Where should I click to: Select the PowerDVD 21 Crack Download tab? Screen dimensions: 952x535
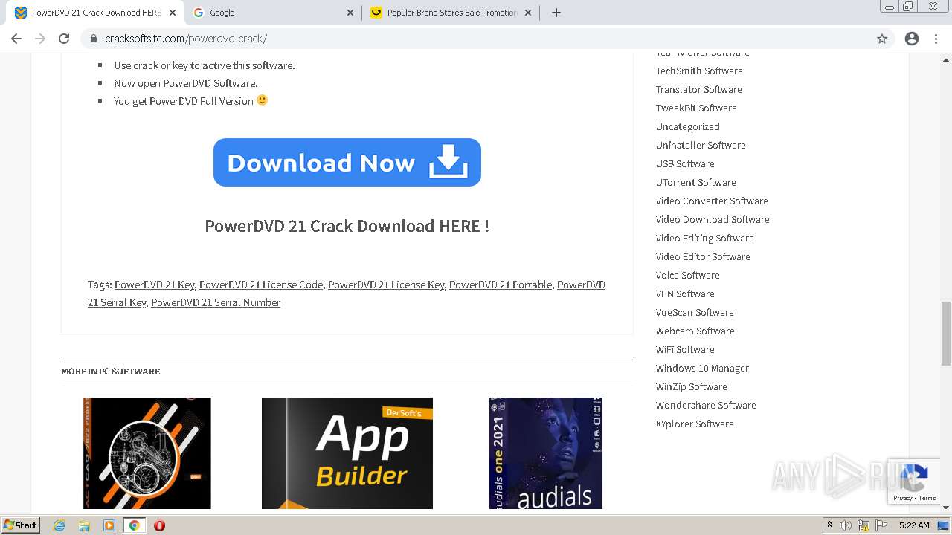click(95, 13)
